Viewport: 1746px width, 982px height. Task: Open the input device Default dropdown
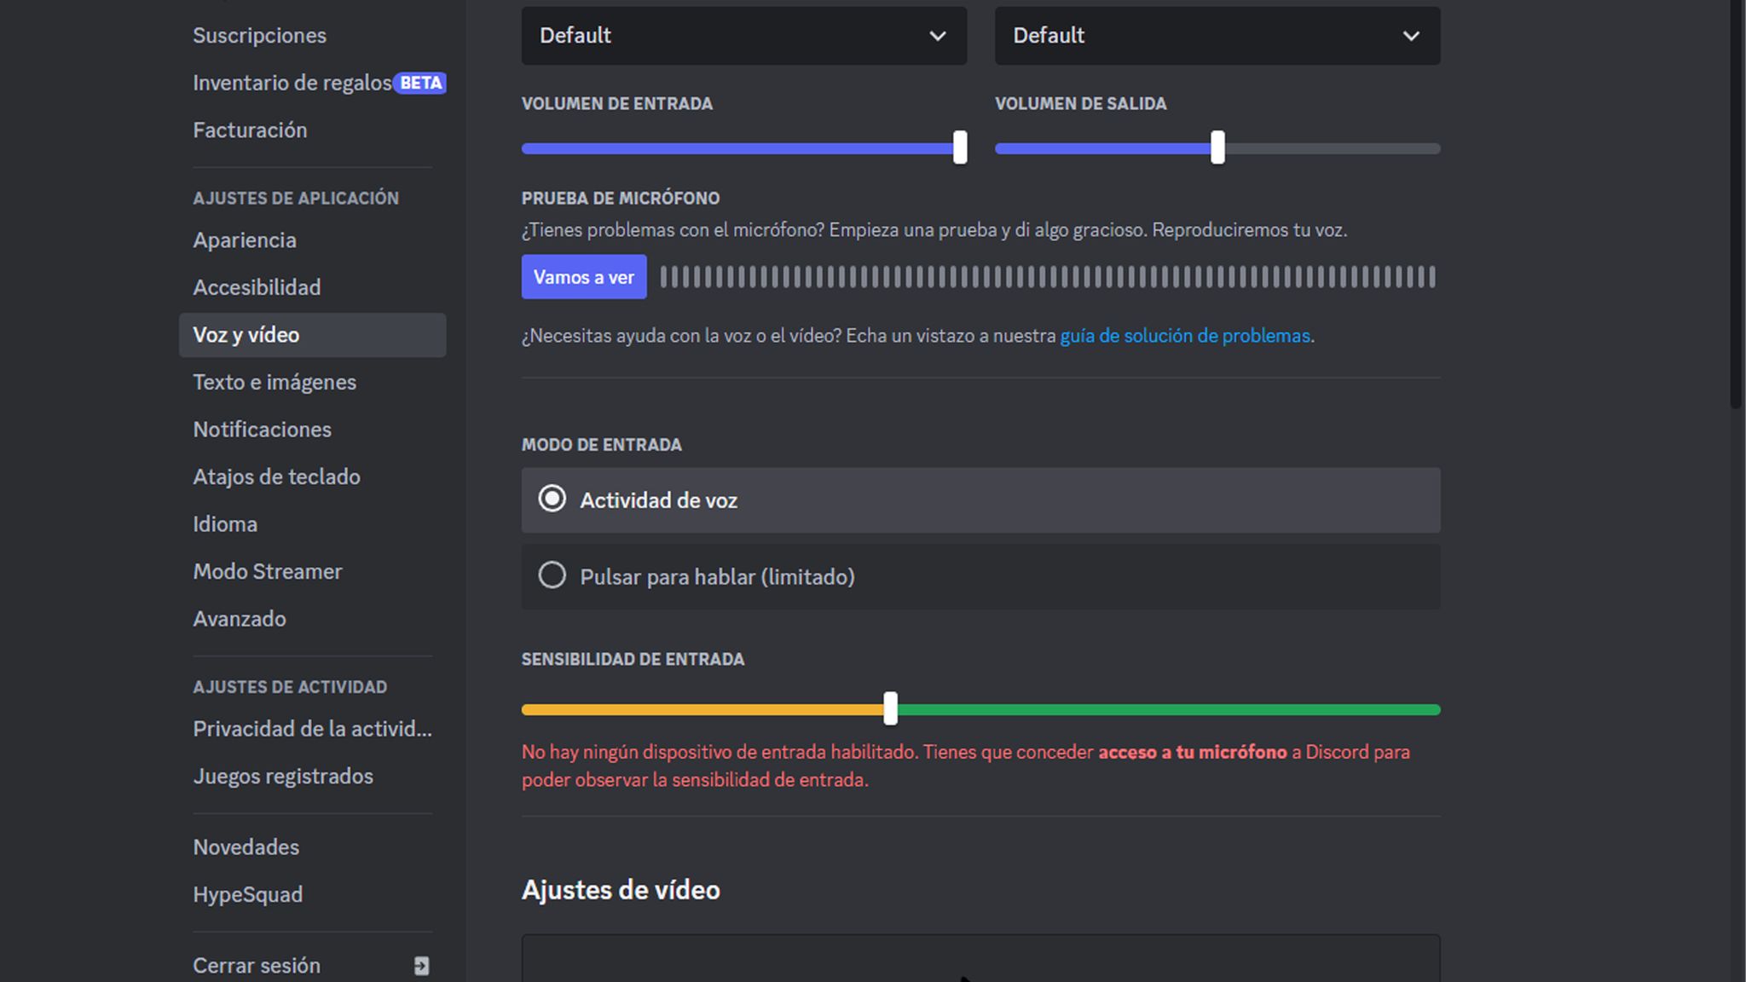click(743, 36)
